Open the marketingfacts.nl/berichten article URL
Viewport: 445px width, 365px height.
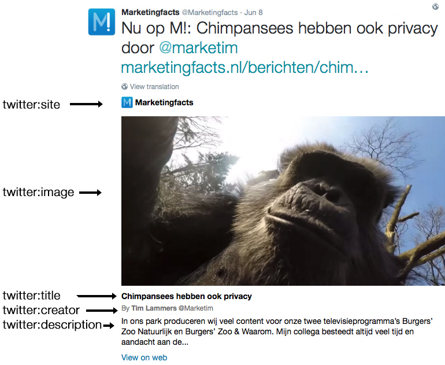click(244, 68)
